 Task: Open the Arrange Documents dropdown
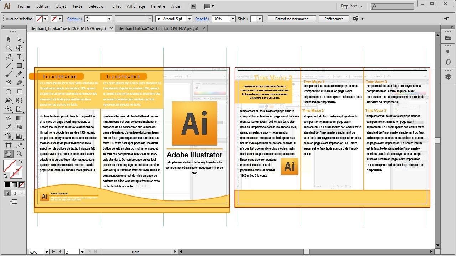209,6
